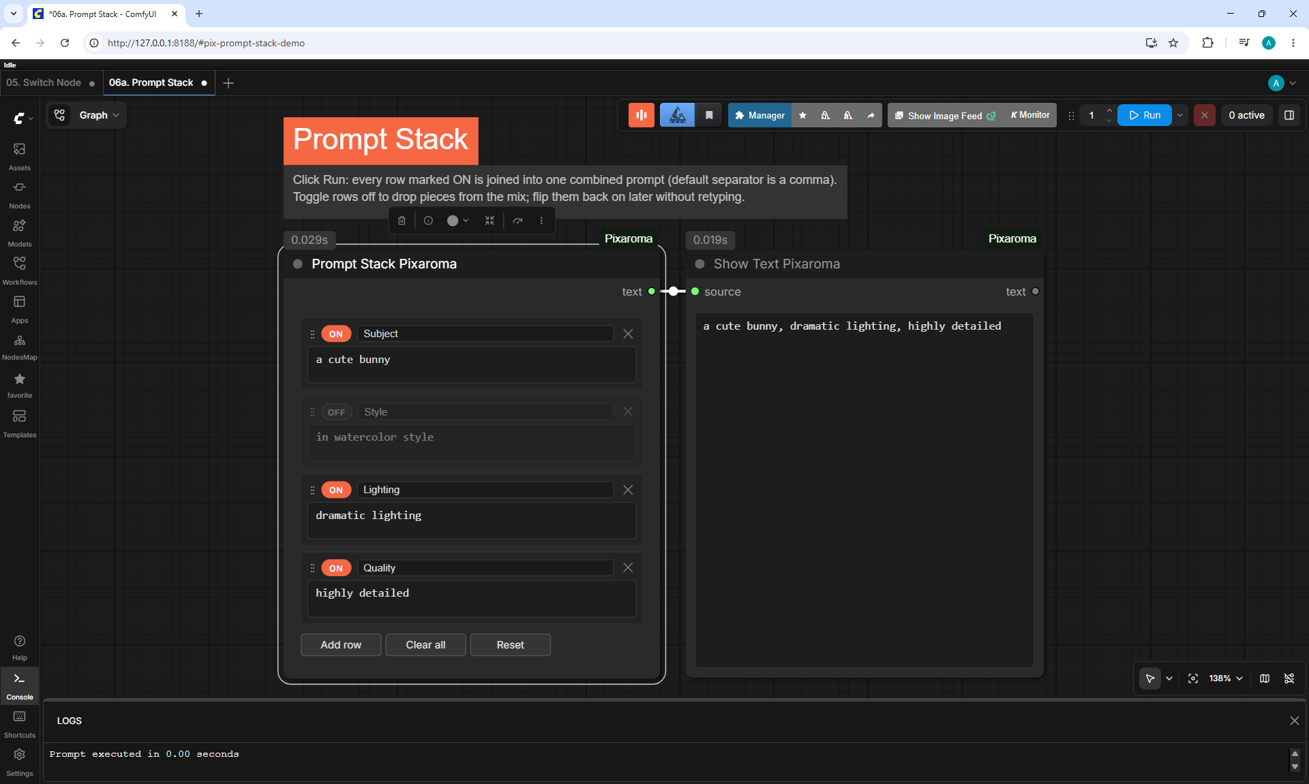
Task: Toggle the minimap icon in the canvas controls
Action: pos(1265,678)
